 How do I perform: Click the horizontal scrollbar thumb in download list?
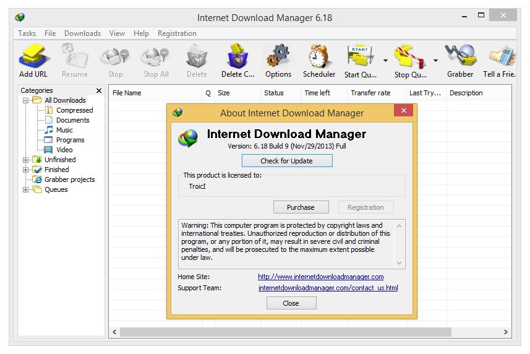pos(285,332)
